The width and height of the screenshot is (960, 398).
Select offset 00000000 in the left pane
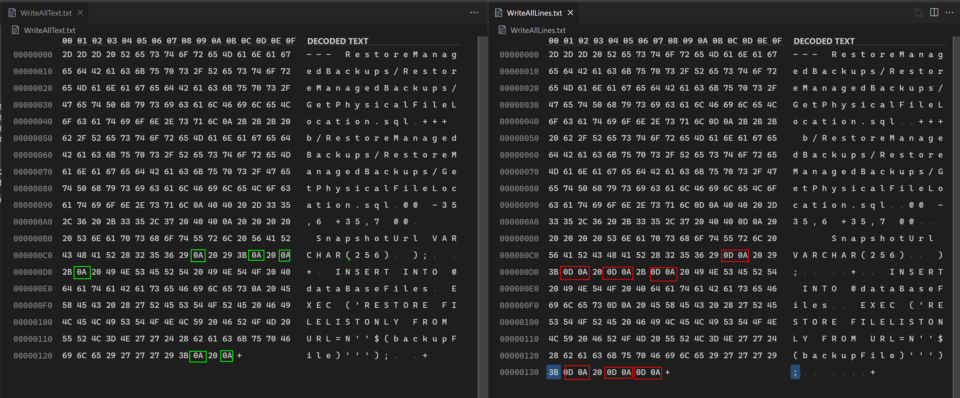tap(33, 55)
